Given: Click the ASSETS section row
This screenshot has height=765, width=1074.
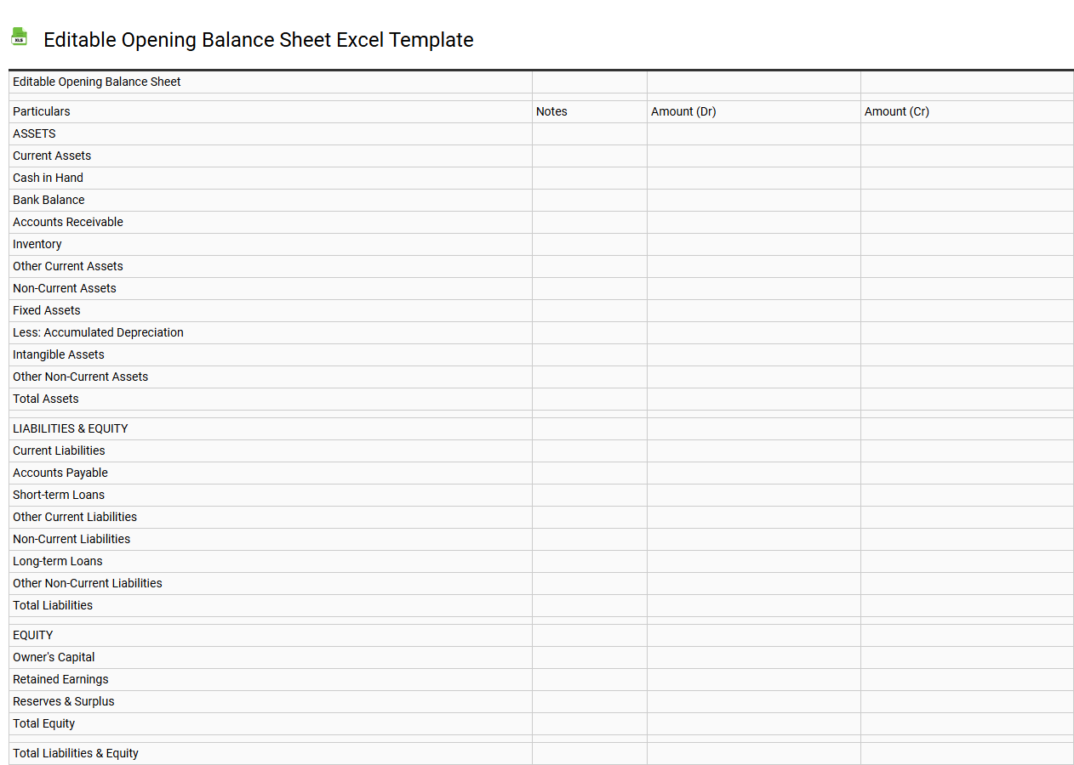Looking at the screenshot, I should tap(33, 133).
